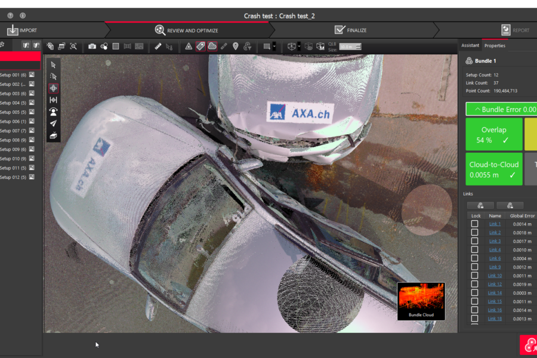
Task: Check the Lock box for Link 6
Action: click(x=475, y=258)
